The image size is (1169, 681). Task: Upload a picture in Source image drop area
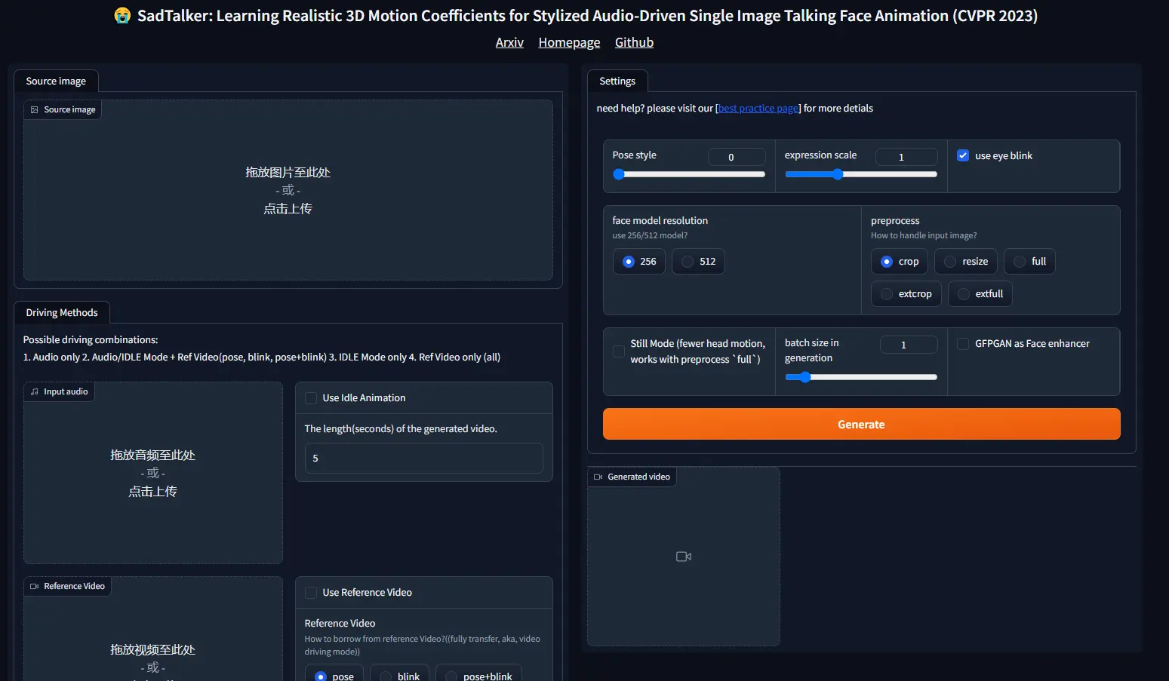point(288,190)
